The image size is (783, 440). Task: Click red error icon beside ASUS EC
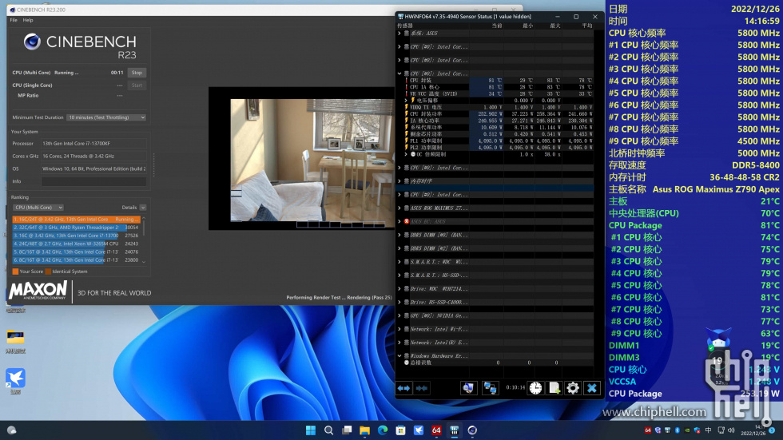[x=407, y=221]
